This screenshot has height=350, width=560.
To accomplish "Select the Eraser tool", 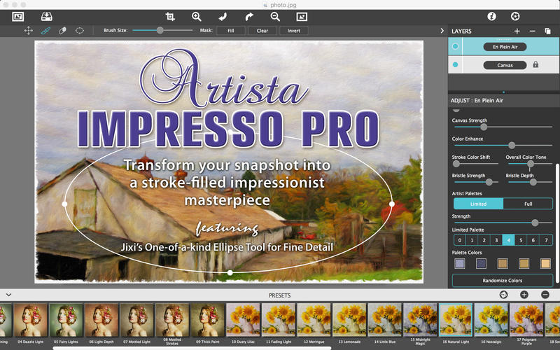I will (x=62, y=31).
